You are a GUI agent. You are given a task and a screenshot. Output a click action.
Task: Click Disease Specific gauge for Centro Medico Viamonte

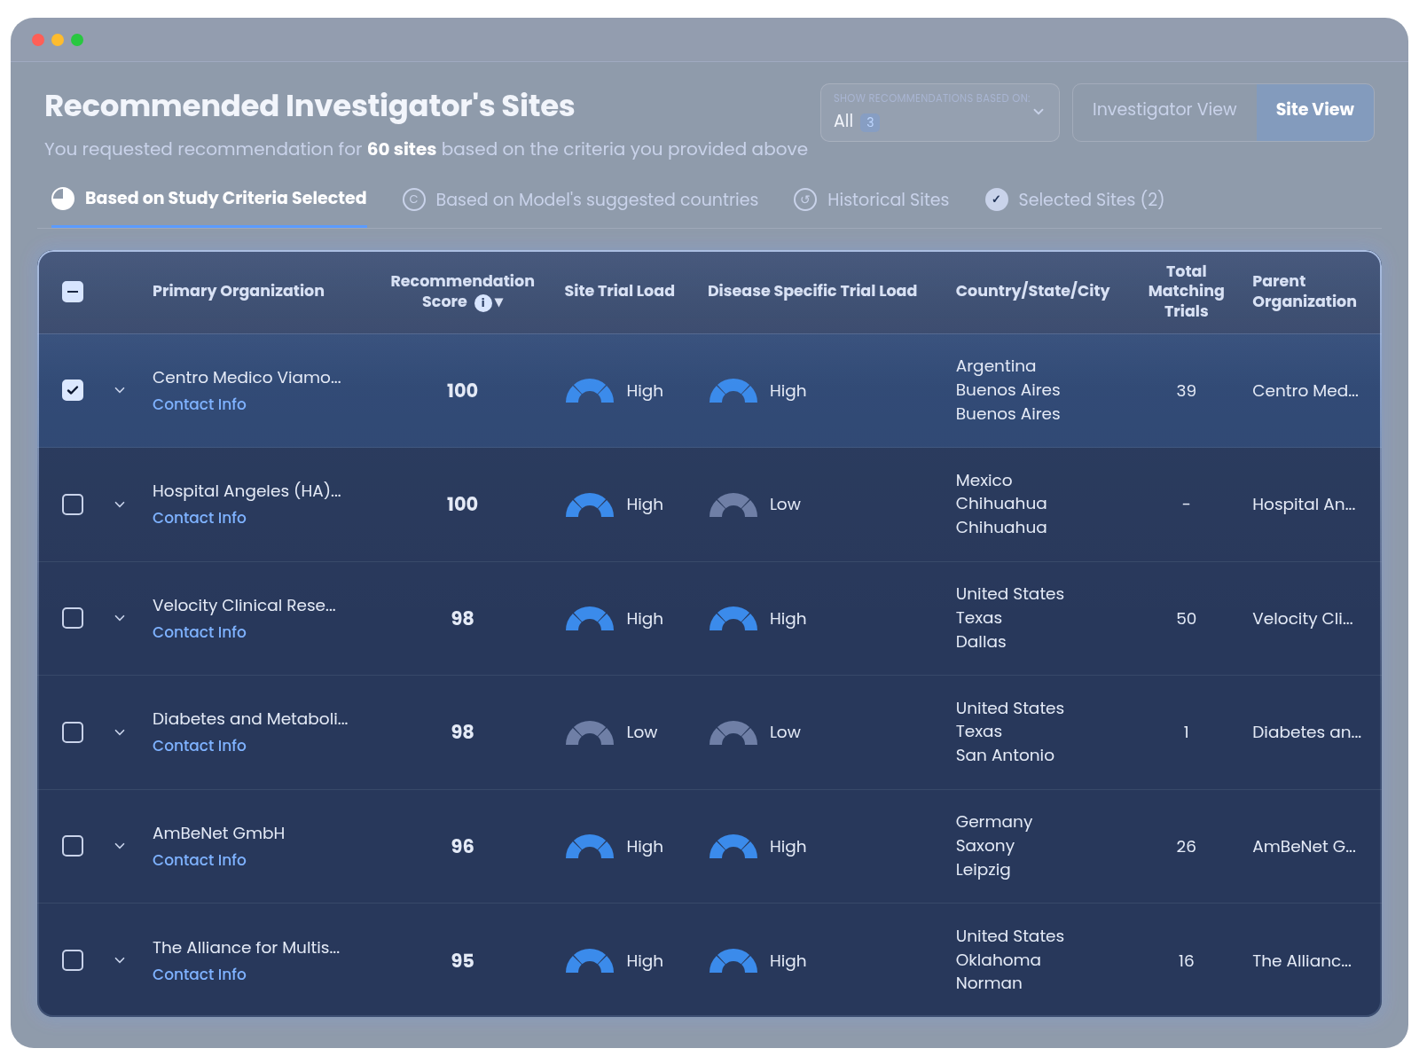[733, 391]
